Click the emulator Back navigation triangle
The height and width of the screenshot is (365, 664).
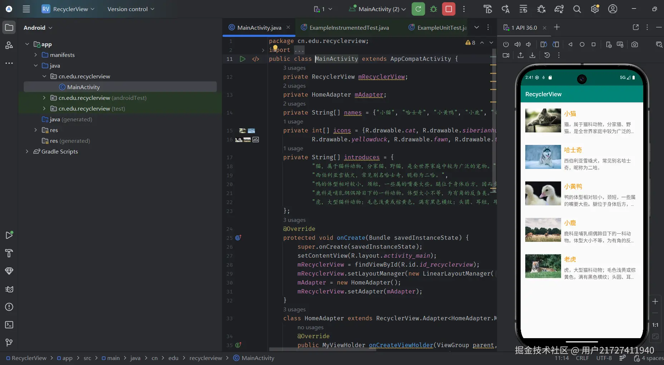[x=570, y=45]
